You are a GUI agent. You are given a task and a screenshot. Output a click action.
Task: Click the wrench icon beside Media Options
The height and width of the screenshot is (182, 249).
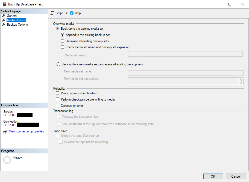[4, 20]
